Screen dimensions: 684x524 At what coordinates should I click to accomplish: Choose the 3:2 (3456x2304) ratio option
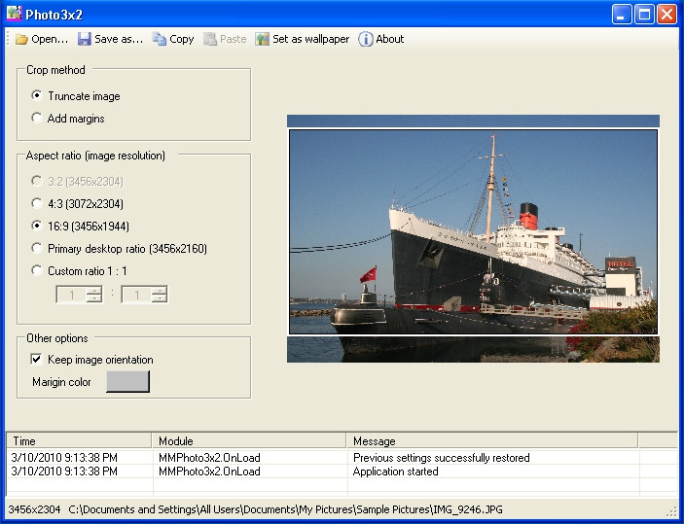[37, 181]
